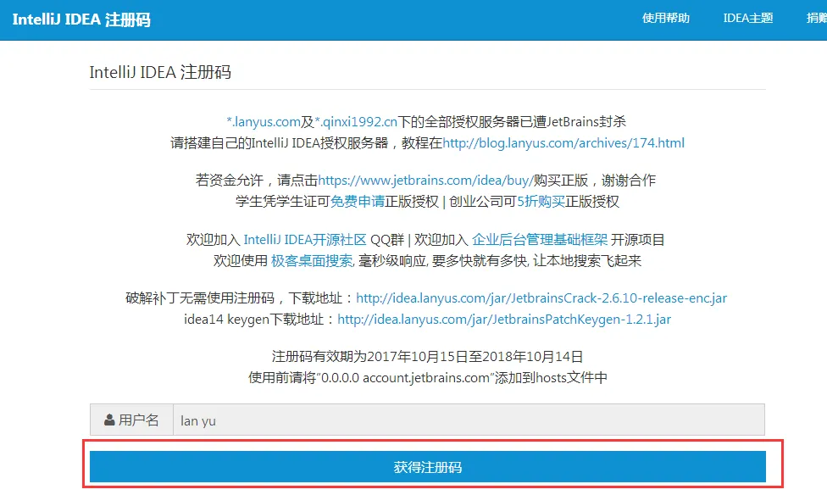Click the IntelliJ IDEA 注册码 page heading

click(x=160, y=72)
